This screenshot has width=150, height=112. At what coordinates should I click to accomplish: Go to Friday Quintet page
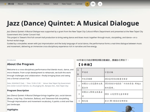pyautogui.click(x=33, y=4)
